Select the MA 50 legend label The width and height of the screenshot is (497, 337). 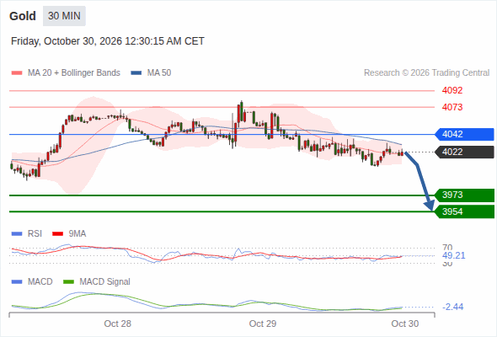point(159,73)
